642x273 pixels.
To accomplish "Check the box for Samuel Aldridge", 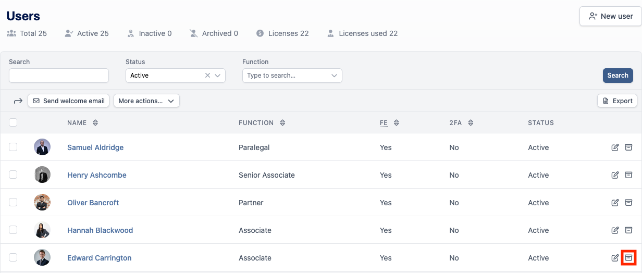I will pyautogui.click(x=13, y=147).
